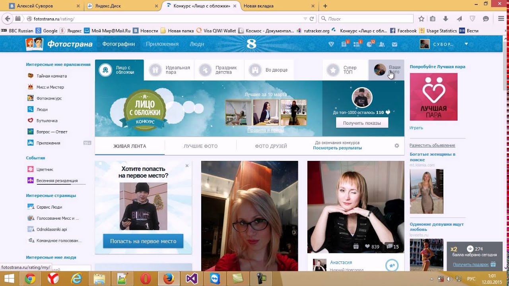Launch Google Chrome from taskbar
509x286 pixels.
pos(30,279)
